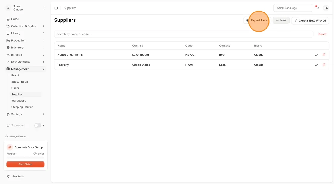Click the setup progress bar

pyautogui.click(x=25, y=158)
